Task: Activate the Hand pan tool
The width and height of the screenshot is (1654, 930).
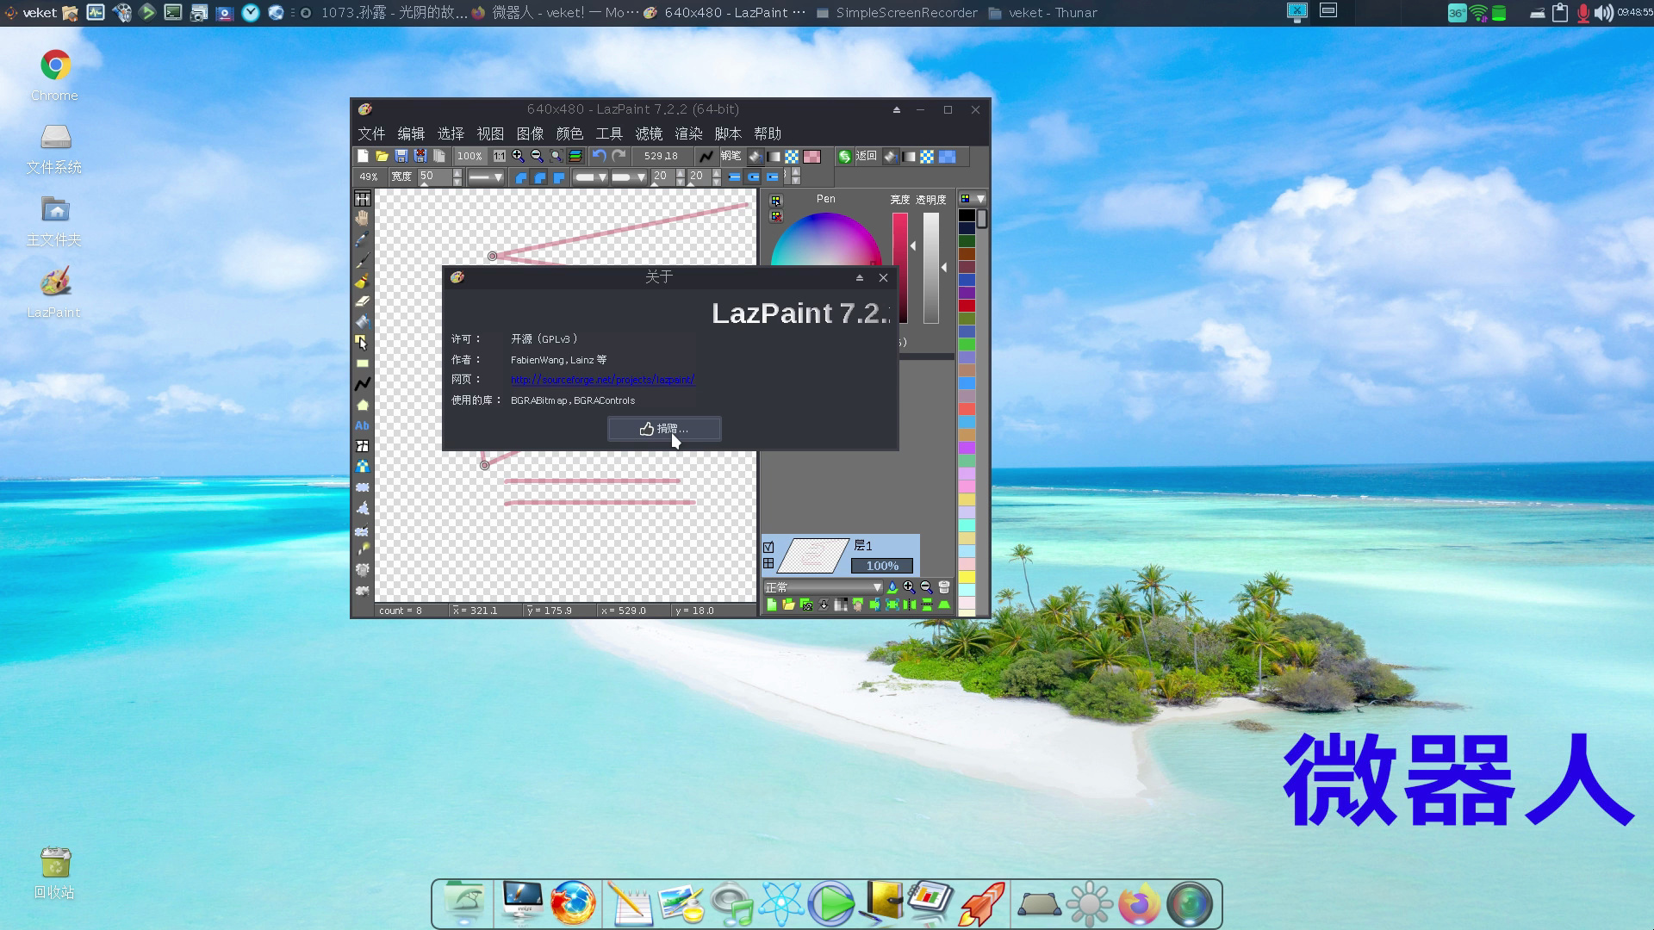Action: click(363, 218)
